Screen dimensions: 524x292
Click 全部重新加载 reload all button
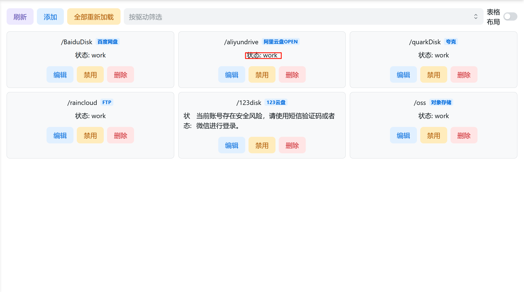click(x=94, y=17)
